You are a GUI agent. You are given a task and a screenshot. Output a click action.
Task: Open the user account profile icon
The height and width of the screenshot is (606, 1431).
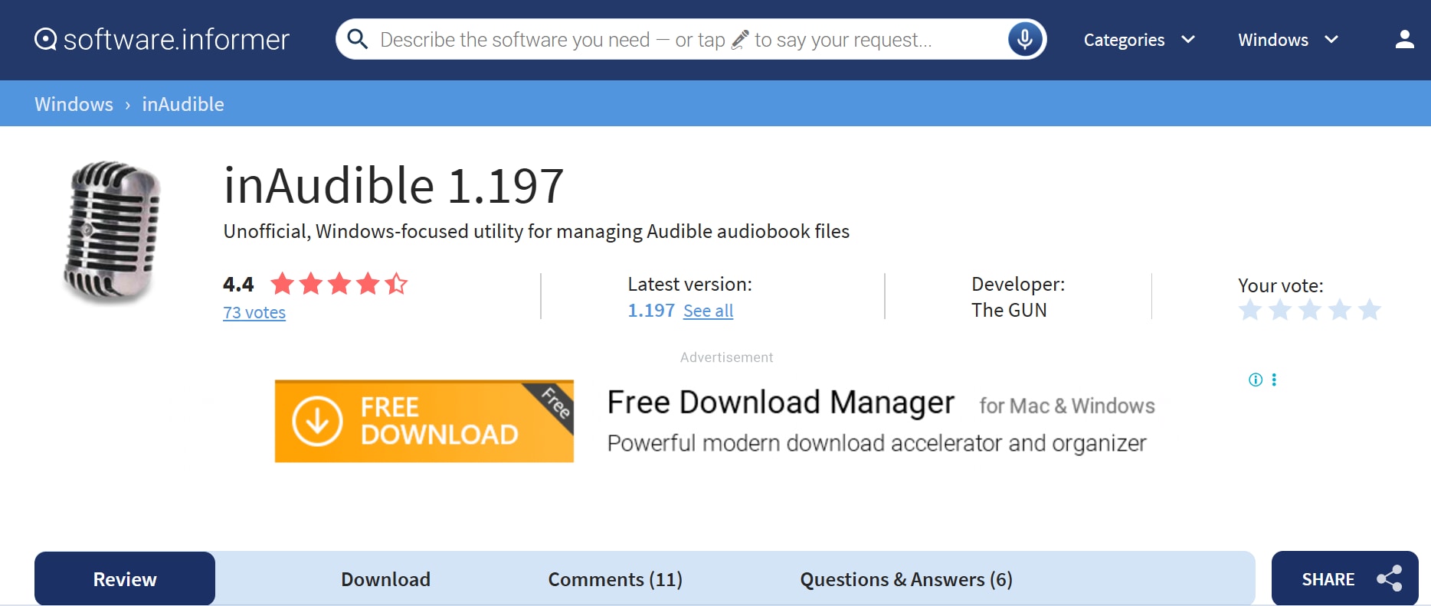coord(1404,39)
